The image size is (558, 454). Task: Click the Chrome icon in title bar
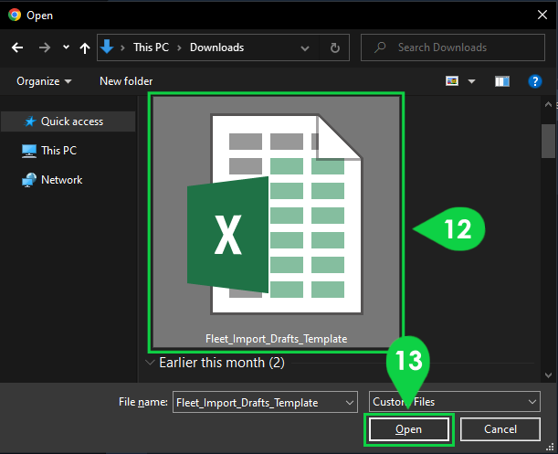tap(15, 15)
